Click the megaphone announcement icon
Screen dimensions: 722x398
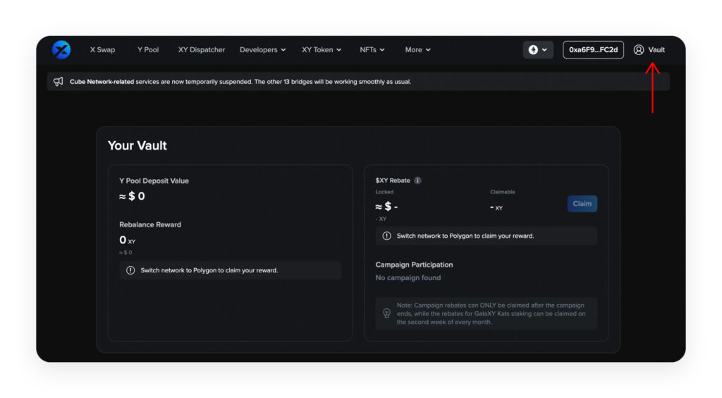click(x=58, y=82)
